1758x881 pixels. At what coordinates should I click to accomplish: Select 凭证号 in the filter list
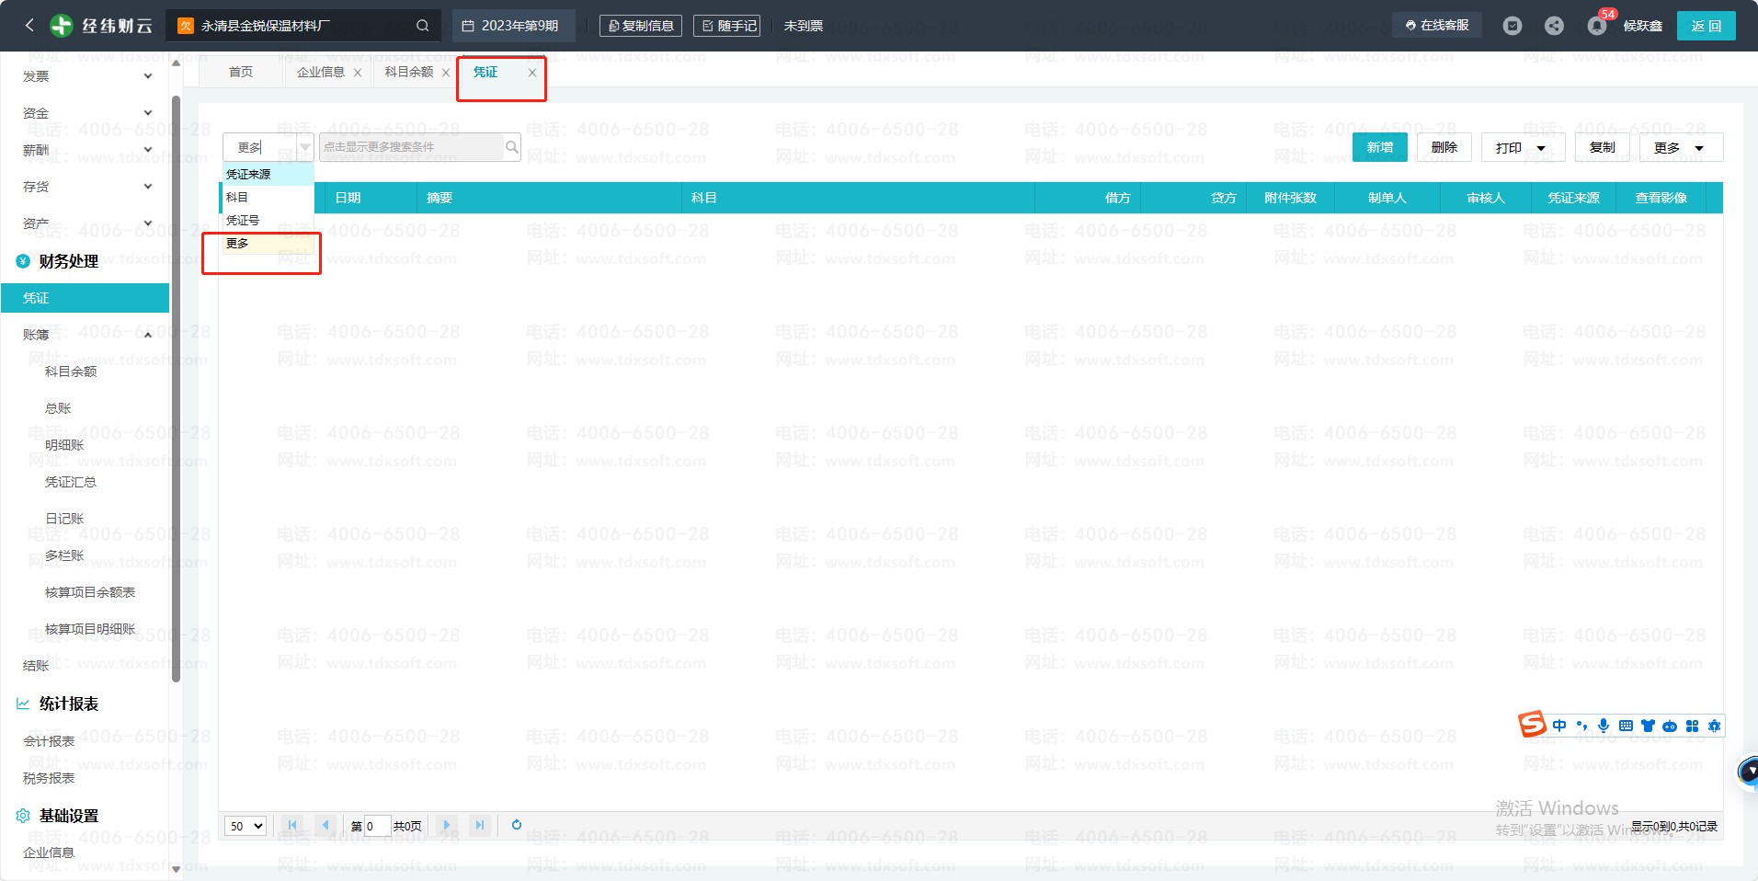point(243,220)
